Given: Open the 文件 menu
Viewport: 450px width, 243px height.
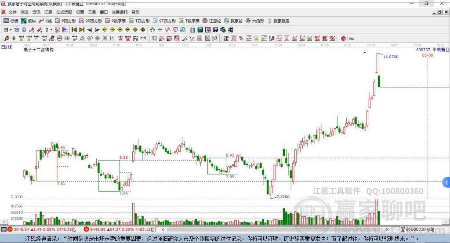Looking at the screenshot, I should pyautogui.click(x=12, y=12).
